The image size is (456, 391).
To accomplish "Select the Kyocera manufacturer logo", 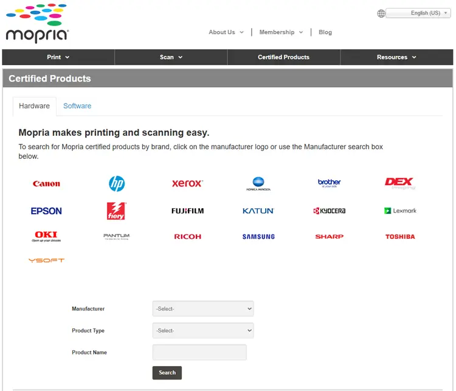I will pyautogui.click(x=329, y=211).
